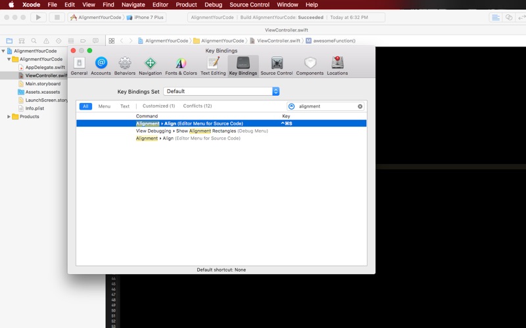
Task: Open the Debug menu
Action: 213,5
